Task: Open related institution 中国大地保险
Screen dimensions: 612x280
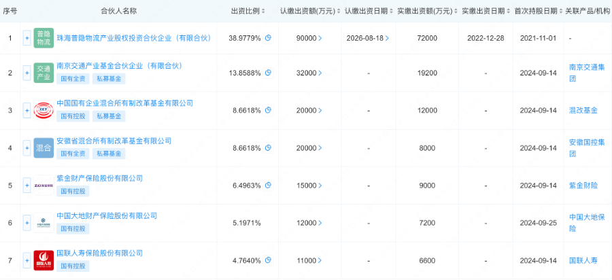Action: coord(587,223)
